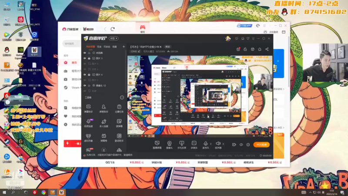Click the blue download APP button
348x196 pixels.
244,26
